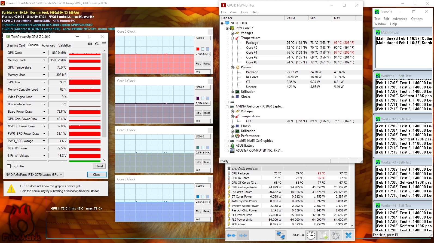Screen dimensions: 434x243
Task: Click the GPU-Z Reset button
Action: pyautogui.click(x=99, y=166)
